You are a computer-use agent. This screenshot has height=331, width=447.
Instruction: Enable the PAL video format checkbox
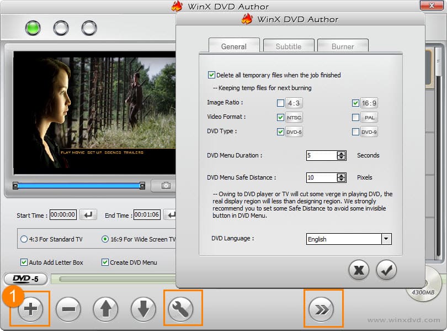(355, 117)
